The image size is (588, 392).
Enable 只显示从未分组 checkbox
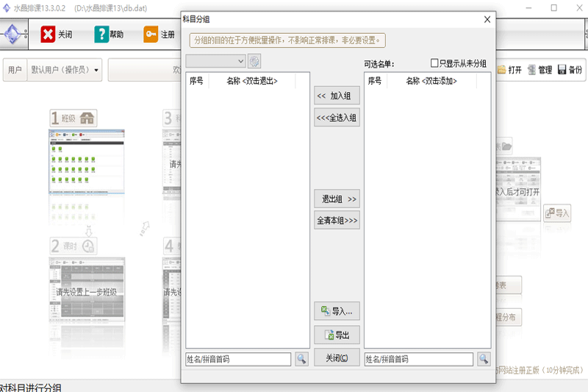(x=434, y=63)
